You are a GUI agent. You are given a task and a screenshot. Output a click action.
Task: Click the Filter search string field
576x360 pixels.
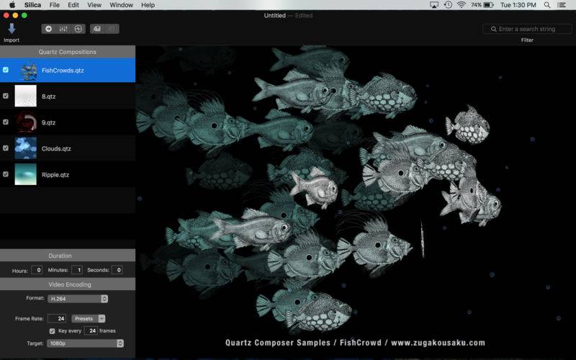[527, 29]
